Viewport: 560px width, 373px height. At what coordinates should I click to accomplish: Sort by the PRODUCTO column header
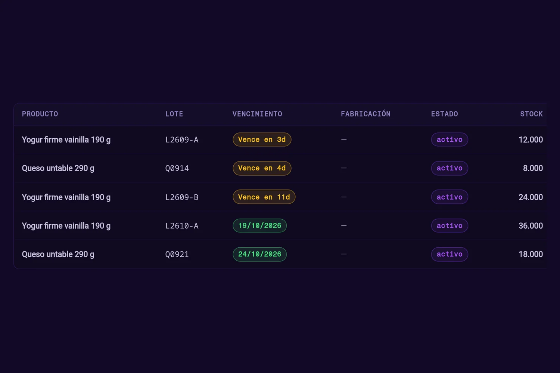tap(40, 114)
